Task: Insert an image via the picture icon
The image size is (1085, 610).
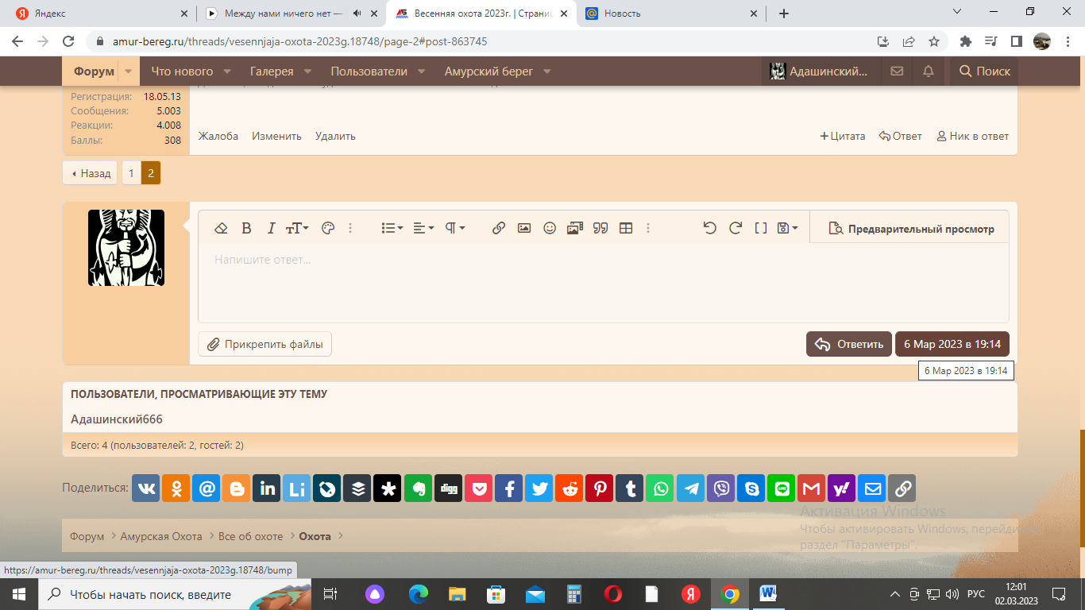Action: (x=524, y=228)
